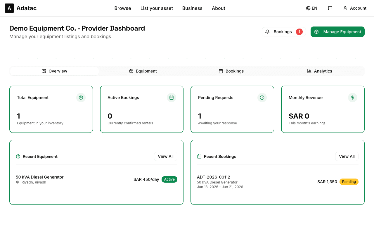Click the Recent Equipment box icon
This screenshot has height=233, width=374.
[18, 156]
